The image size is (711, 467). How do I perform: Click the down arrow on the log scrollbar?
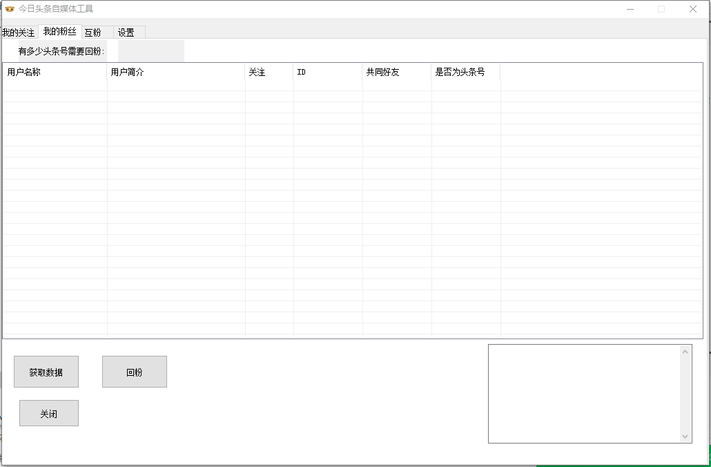[x=685, y=436]
